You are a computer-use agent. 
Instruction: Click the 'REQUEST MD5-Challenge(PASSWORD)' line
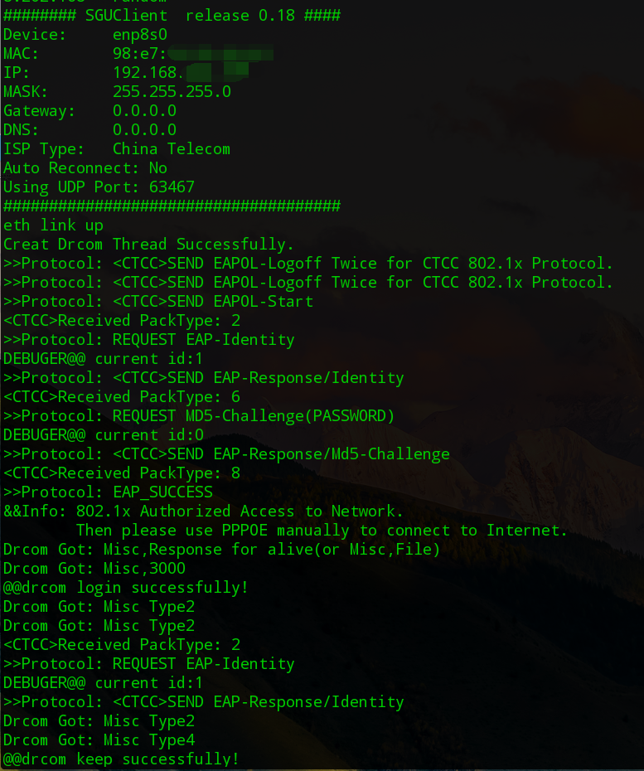(199, 416)
